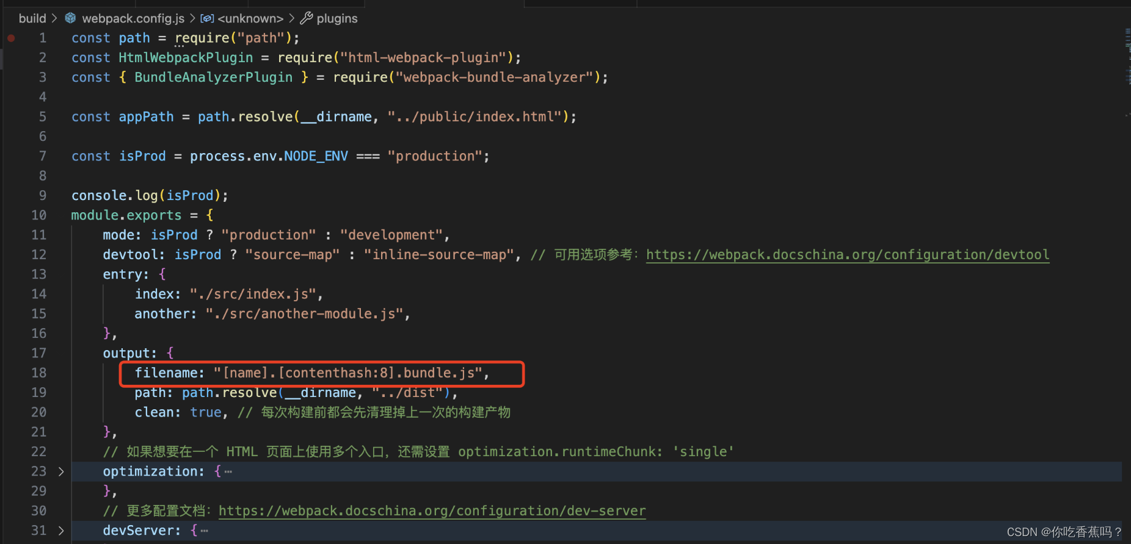Click the webpack.config.js breadcrumb

pyautogui.click(x=133, y=18)
